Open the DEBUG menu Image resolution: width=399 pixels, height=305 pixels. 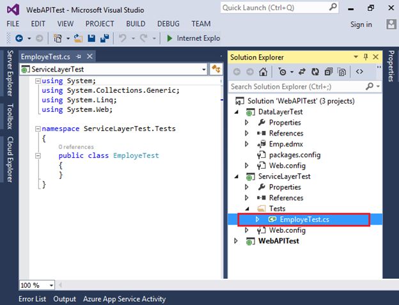coord(168,24)
